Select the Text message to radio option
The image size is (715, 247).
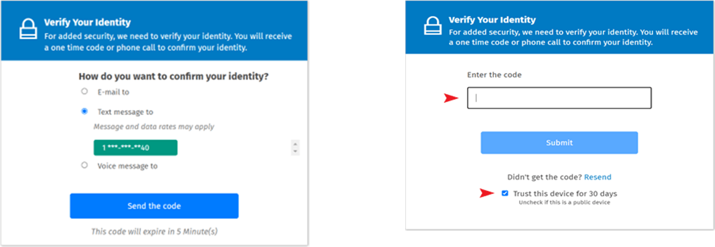tap(85, 111)
